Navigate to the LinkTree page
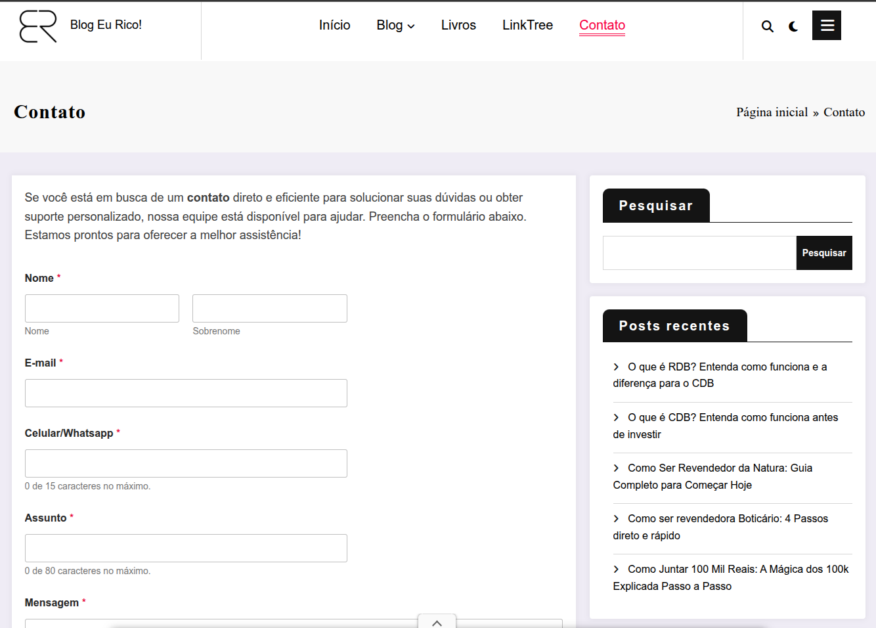The width and height of the screenshot is (876, 628). tap(527, 25)
